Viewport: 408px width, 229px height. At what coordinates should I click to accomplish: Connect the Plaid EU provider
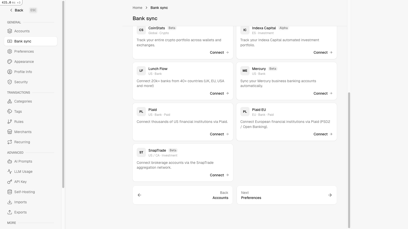click(323, 134)
